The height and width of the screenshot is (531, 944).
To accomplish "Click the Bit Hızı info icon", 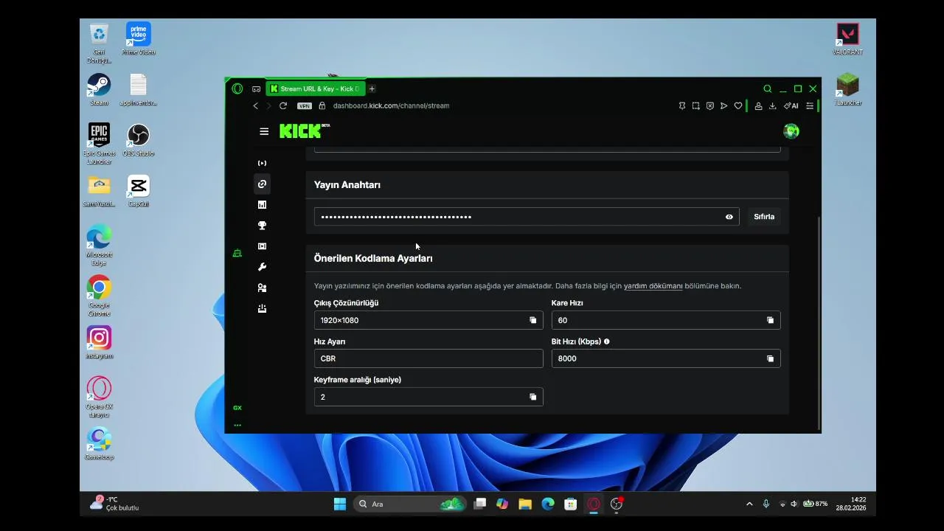I will [607, 341].
